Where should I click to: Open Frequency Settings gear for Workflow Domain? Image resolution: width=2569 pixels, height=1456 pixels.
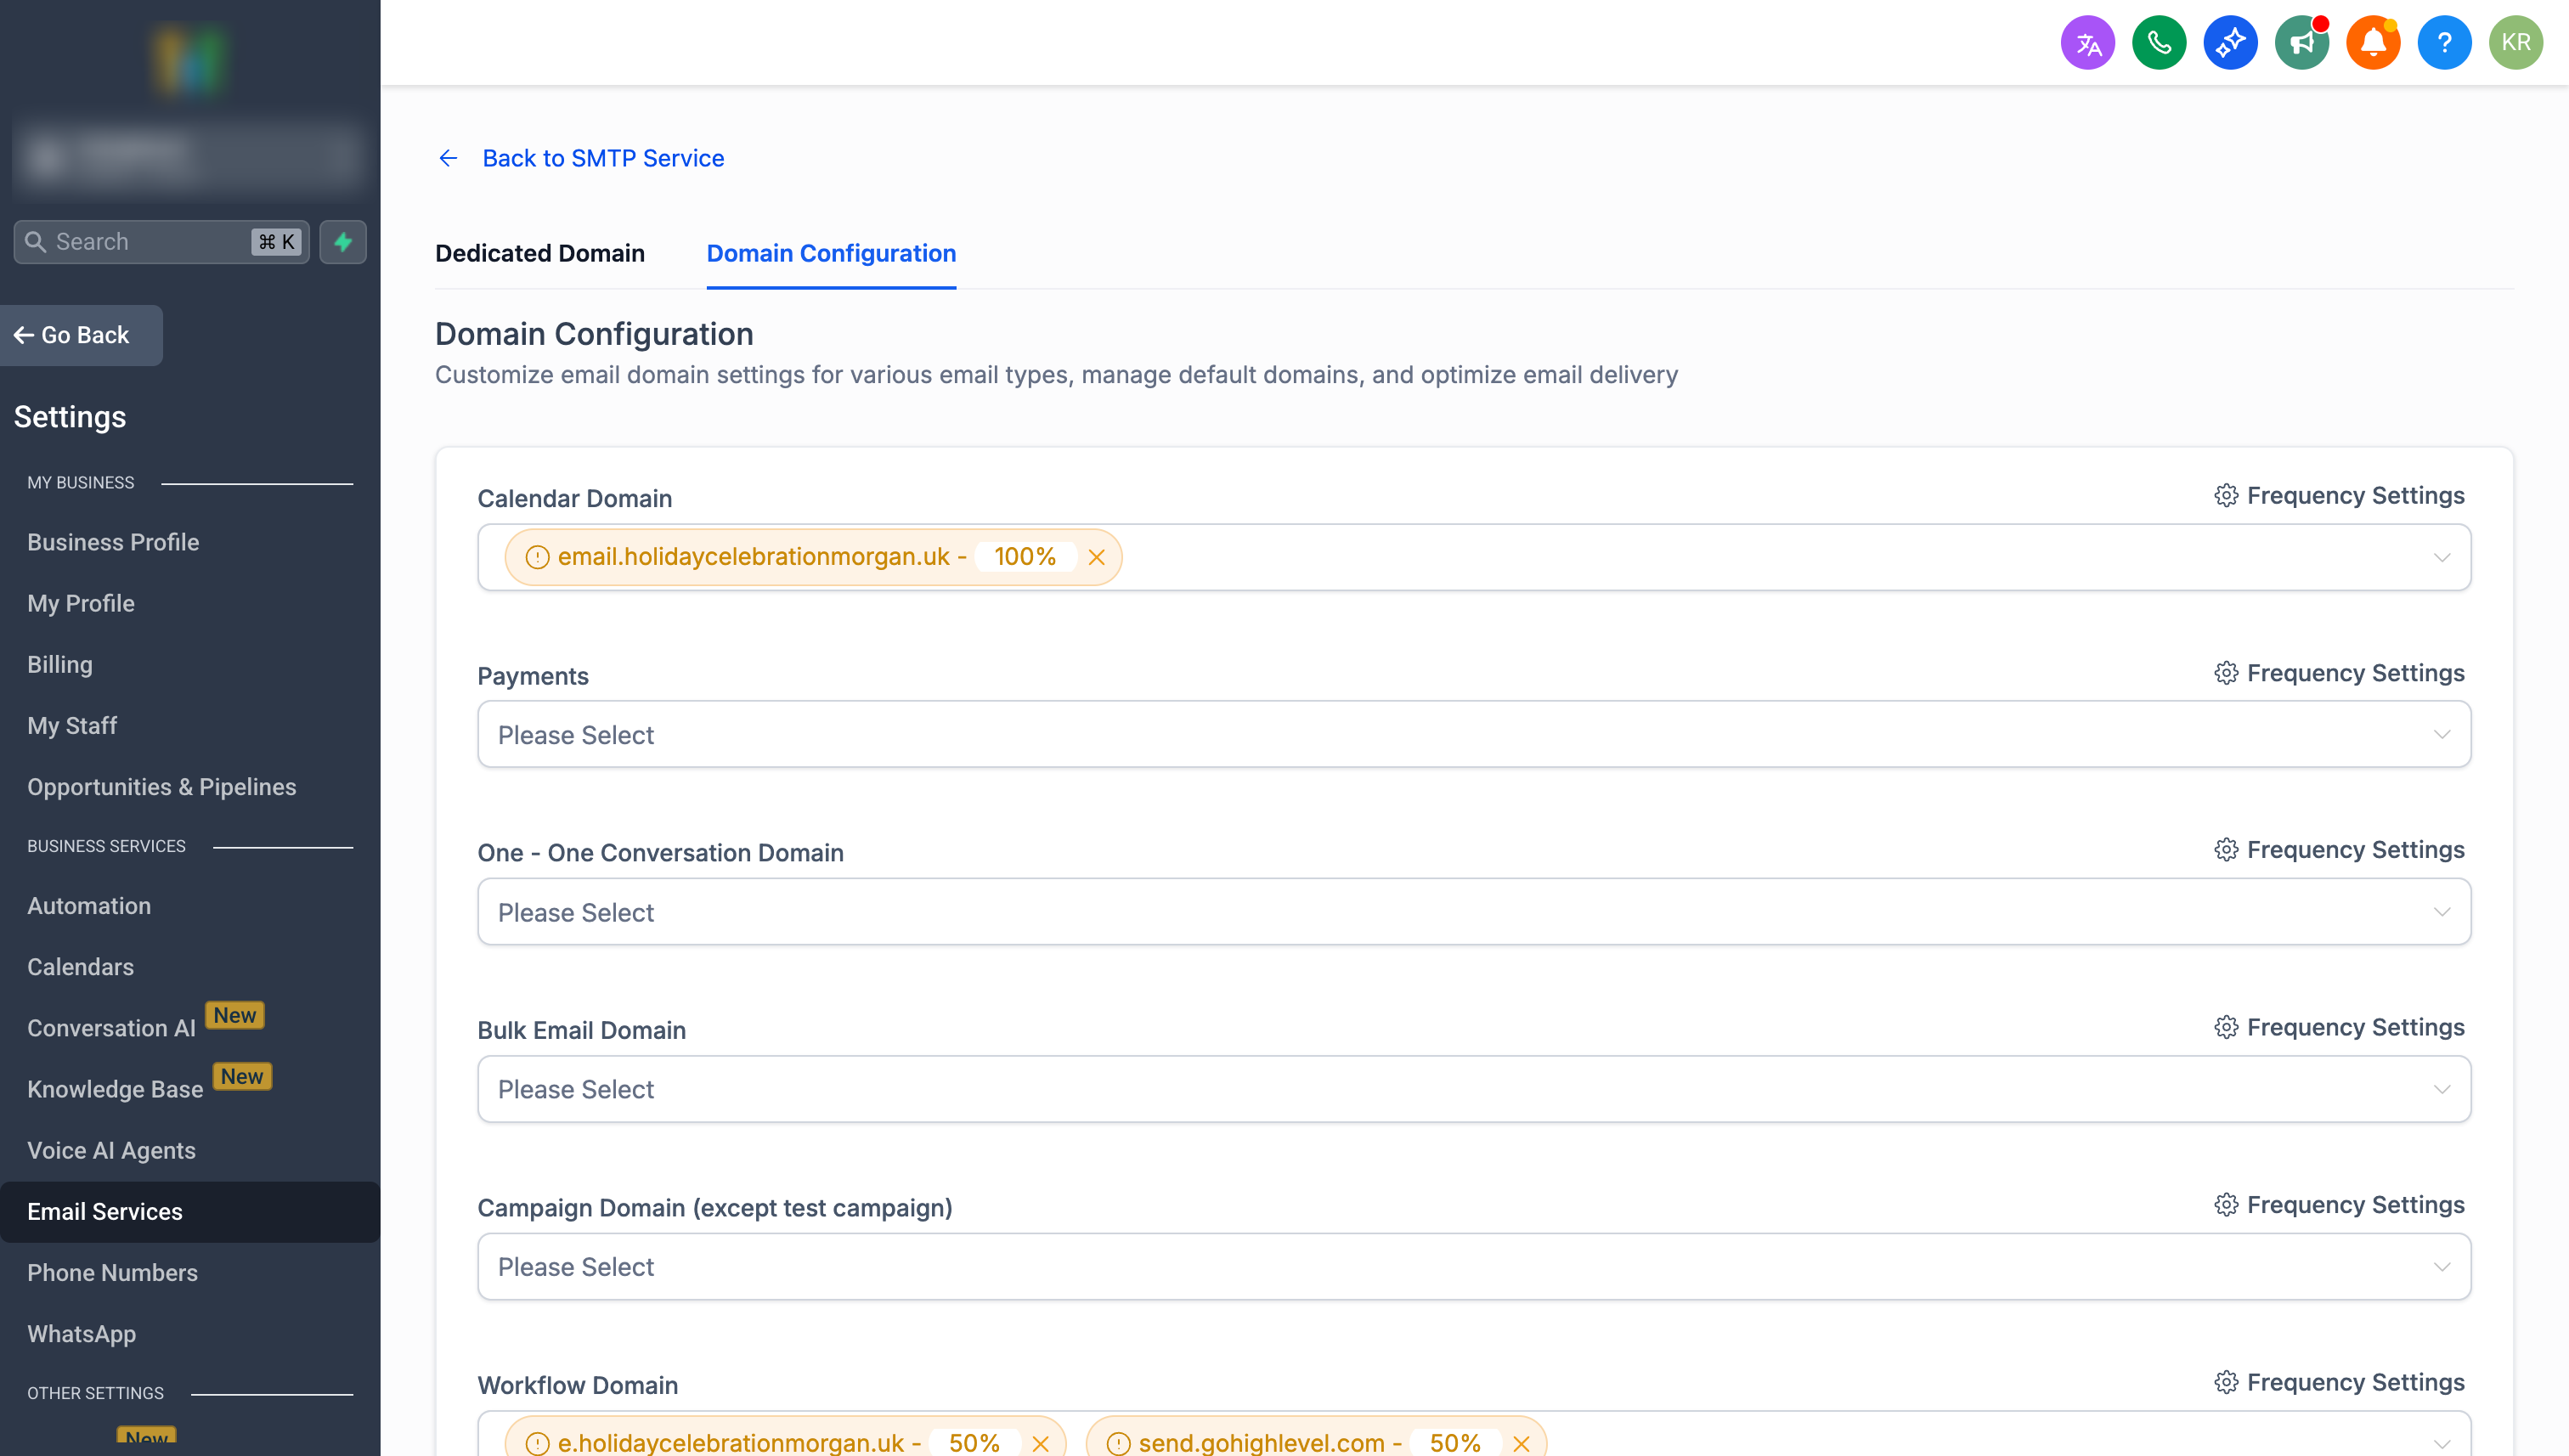[x=2226, y=1381]
